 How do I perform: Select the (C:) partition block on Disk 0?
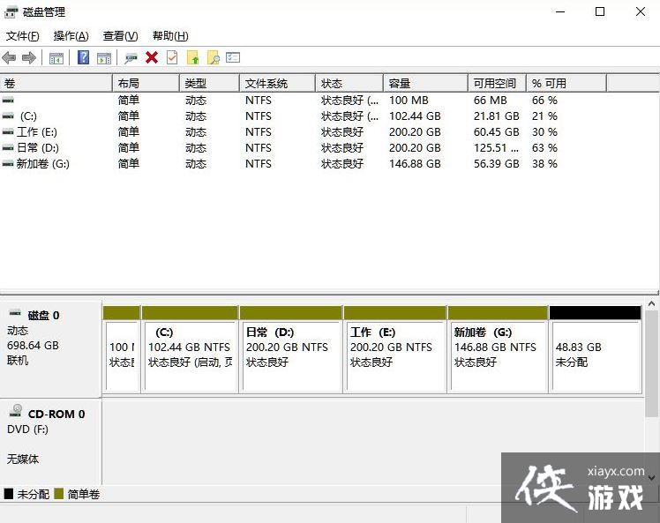click(190, 350)
